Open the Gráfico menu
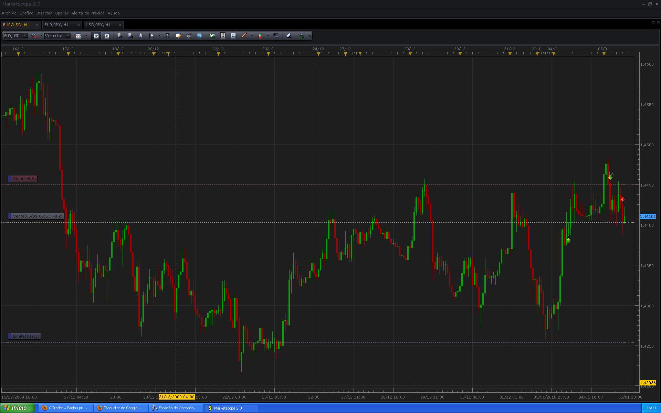Viewport: 661px width, 413px height. (26, 13)
